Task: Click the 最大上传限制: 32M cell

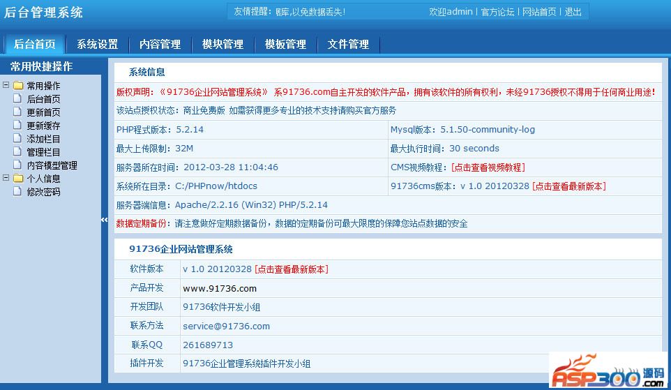Action: click(251, 148)
